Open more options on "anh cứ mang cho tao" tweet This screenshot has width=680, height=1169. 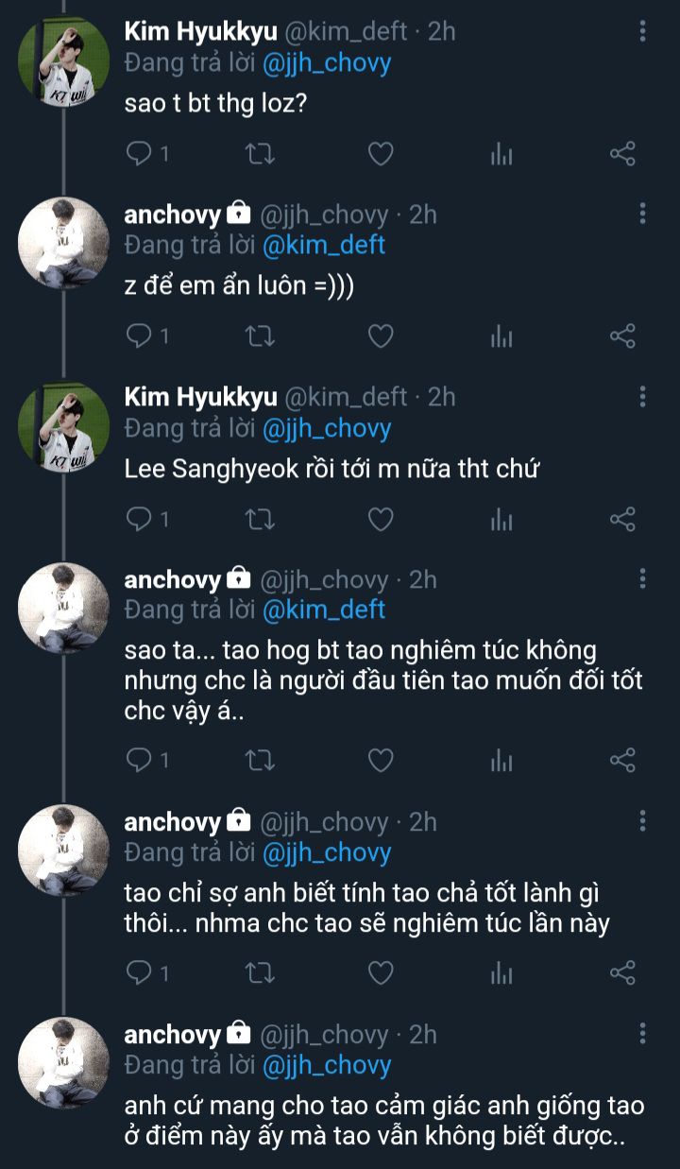point(643,1033)
